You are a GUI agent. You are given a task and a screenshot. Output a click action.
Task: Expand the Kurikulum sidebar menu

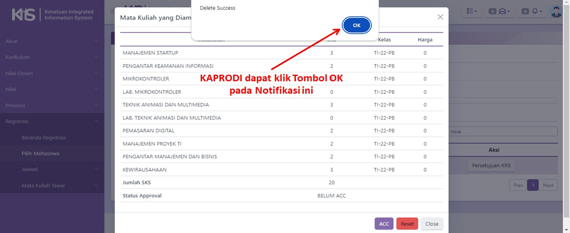pyautogui.click(x=52, y=57)
